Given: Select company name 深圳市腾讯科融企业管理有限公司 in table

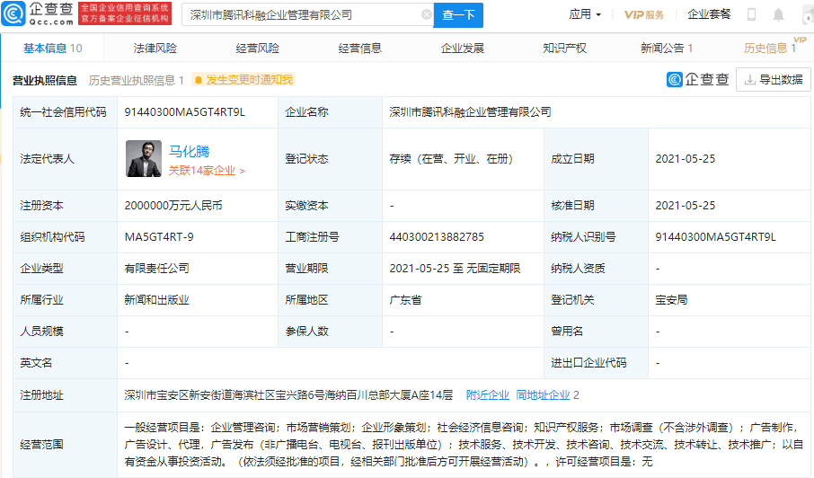Looking at the screenshot, I should 470,112.
